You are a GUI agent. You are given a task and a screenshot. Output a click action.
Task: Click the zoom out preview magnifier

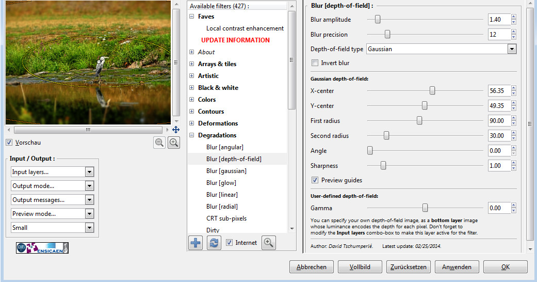(x=159, y=143)
